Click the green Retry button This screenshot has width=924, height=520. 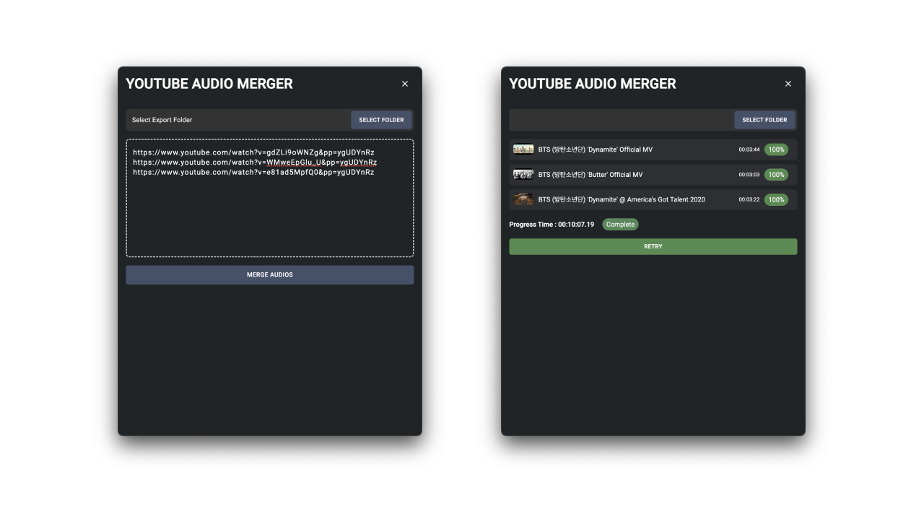point(653,246)
